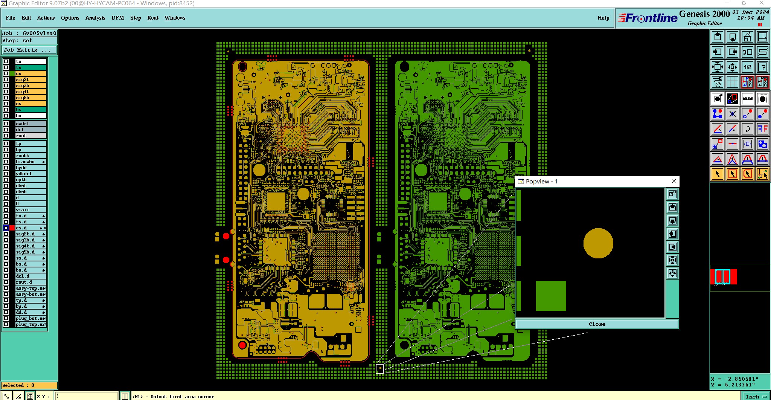Click the previous view undo-zoom icon
Image resolution: width=771 pixels, height=400 pixels.
pyautogui.click(x=748, y=52)
